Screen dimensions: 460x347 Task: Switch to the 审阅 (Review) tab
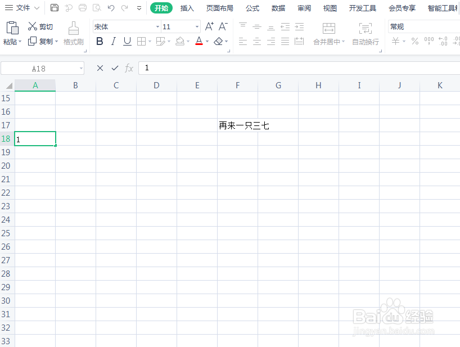pos(304,8)
